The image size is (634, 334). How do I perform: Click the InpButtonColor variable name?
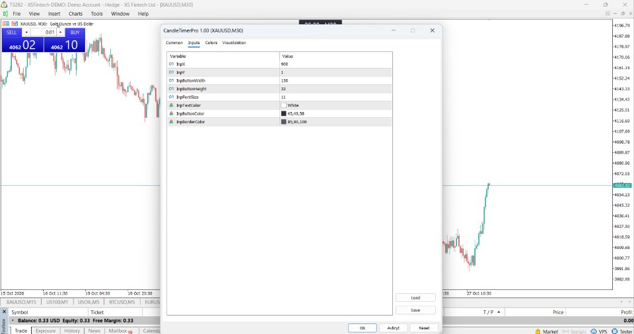190,114
